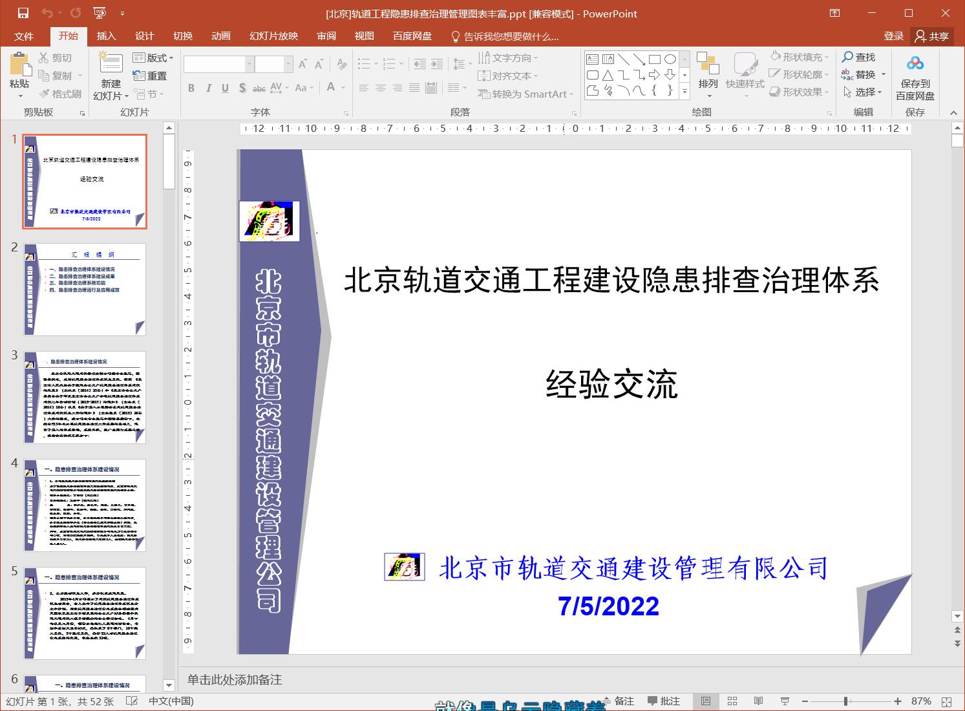Select slide 3 thumbnail
This screenshot has height=711, width=965.
click(x=85, y=398)
